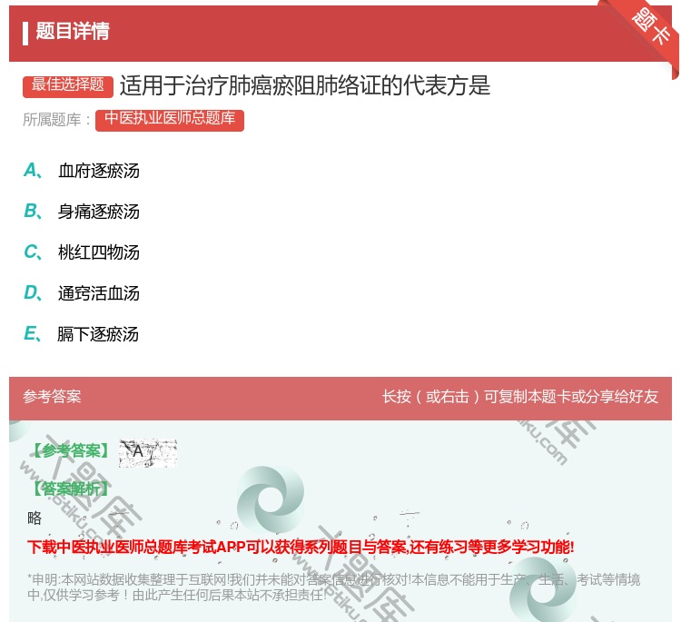Image resolution: width=681 pixels, height=622 pixels.
Task: Select answer option 血府逐瘀汤
Action: [x=99, y=171]
